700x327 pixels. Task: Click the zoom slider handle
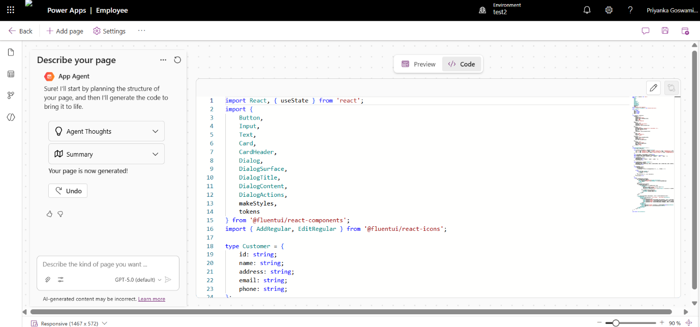[616, 323]
